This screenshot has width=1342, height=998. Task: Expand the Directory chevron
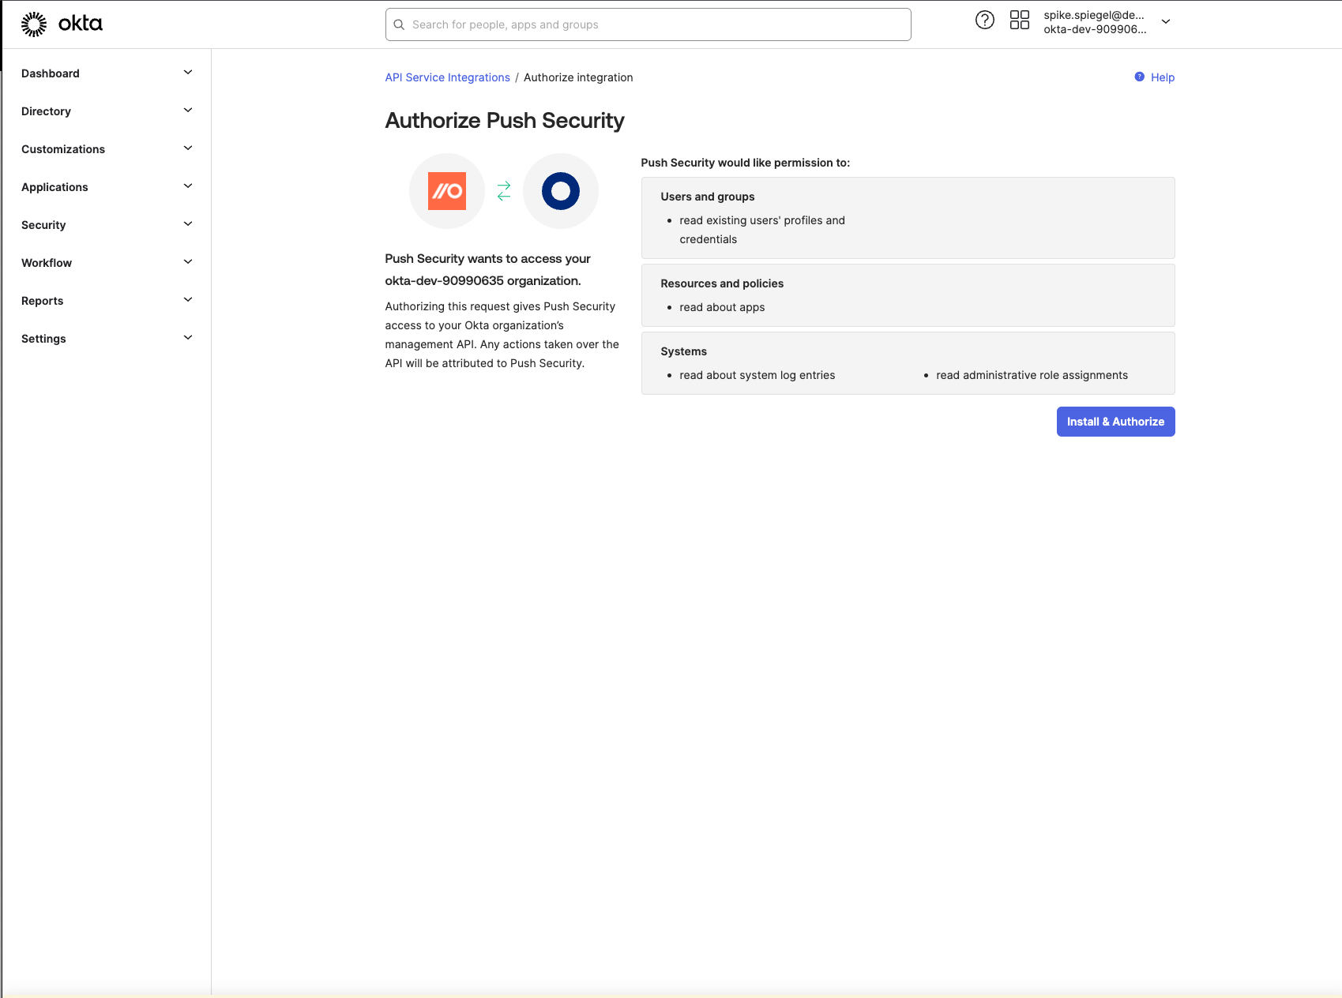pos(188,111)
